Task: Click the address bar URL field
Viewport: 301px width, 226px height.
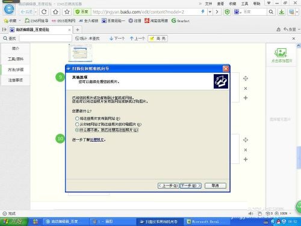Action: (x=146, y=12)
